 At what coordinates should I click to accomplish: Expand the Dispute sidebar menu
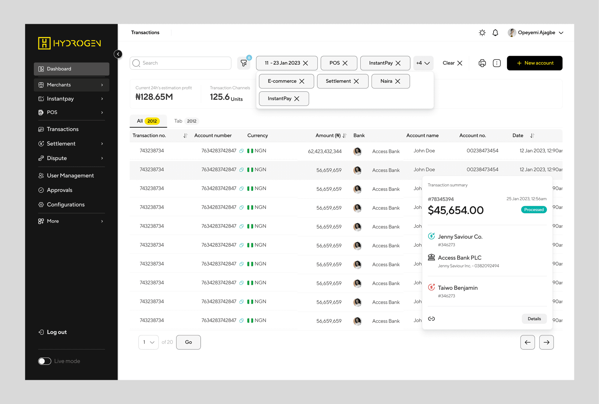pyautogui.click(x=72, y=158)
